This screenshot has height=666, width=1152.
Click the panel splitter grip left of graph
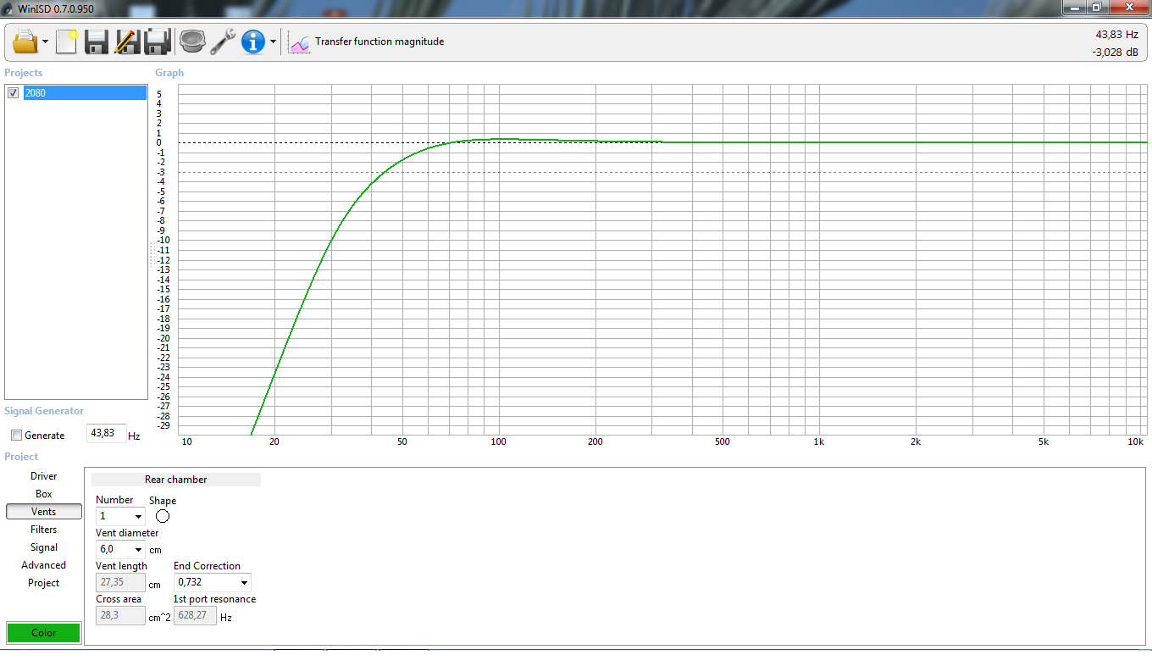(x=152, y=254)
